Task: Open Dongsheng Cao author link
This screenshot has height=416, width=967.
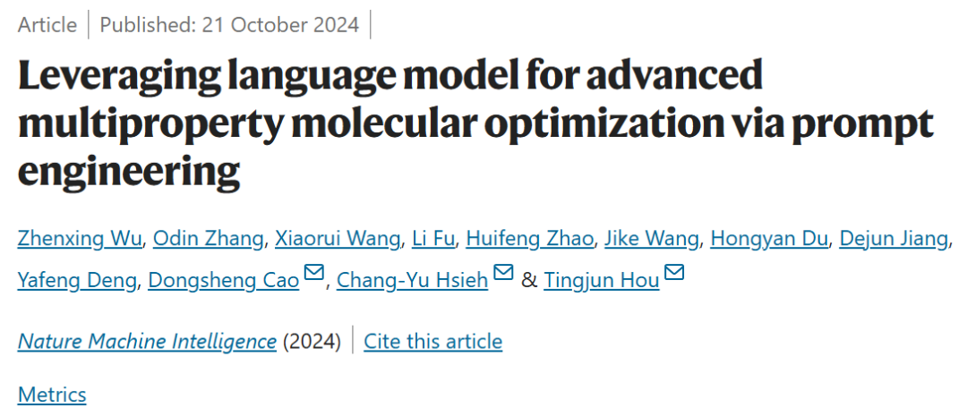Action: (x=224, y=280)
